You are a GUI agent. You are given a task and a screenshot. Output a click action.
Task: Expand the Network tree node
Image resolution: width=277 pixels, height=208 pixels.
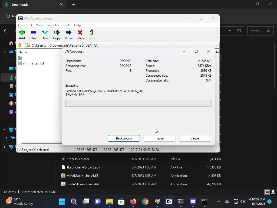click(4, 147)
